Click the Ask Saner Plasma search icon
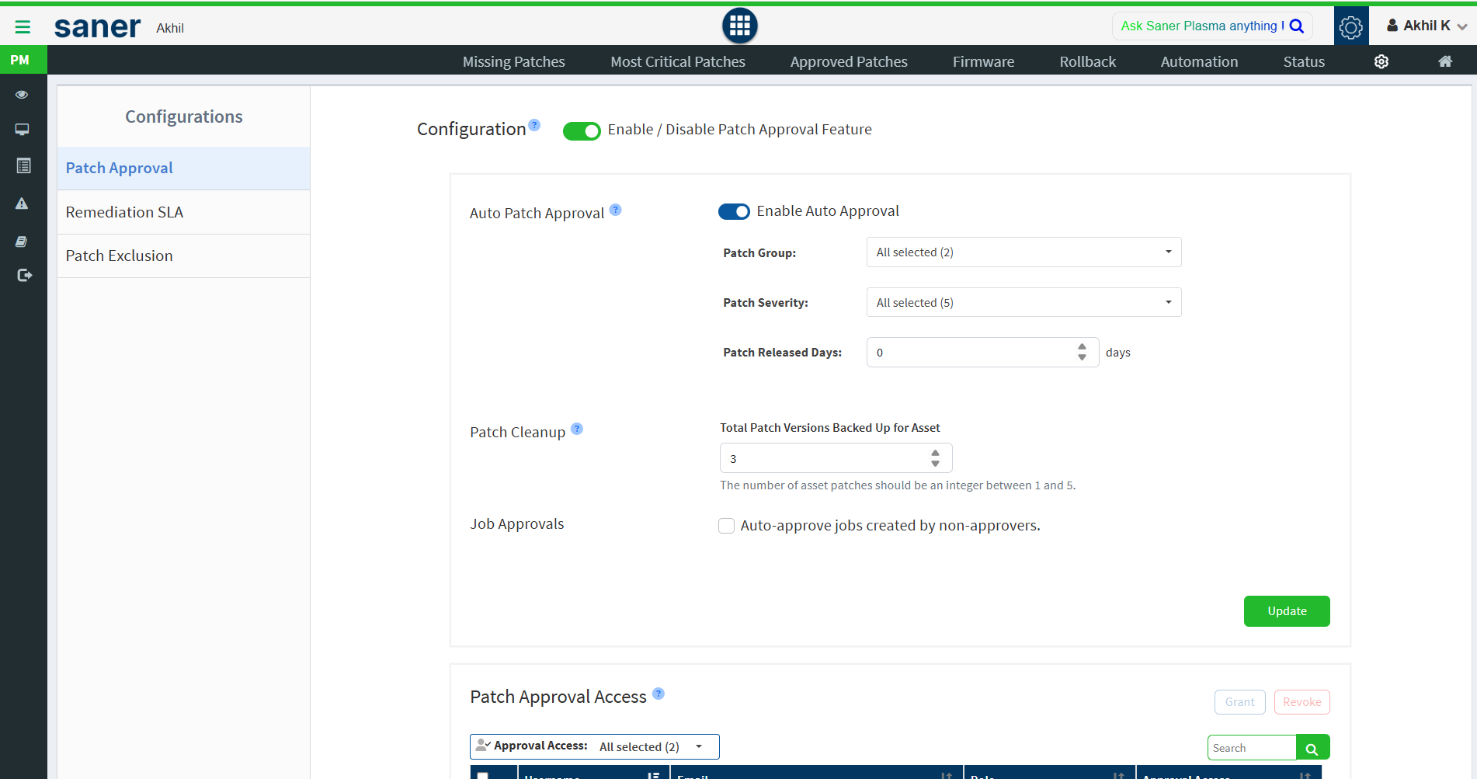Viewport: 1477px width, 779px height. pyautogui.click(x=1297, y=26)
